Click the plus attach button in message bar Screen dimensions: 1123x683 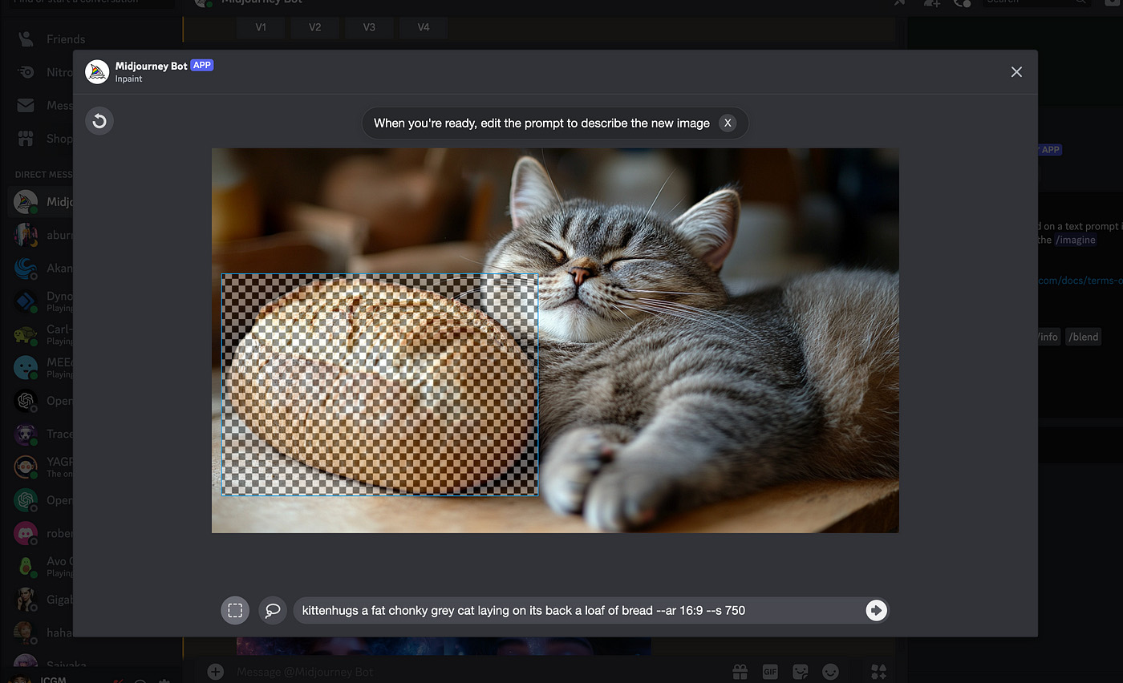[215, 672]
